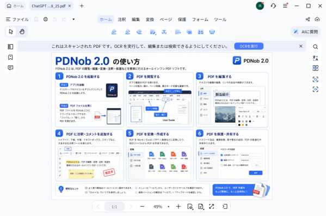Click the image conversion tool icon
Viewport: 326px width, 216px height.
click(189, 32)
